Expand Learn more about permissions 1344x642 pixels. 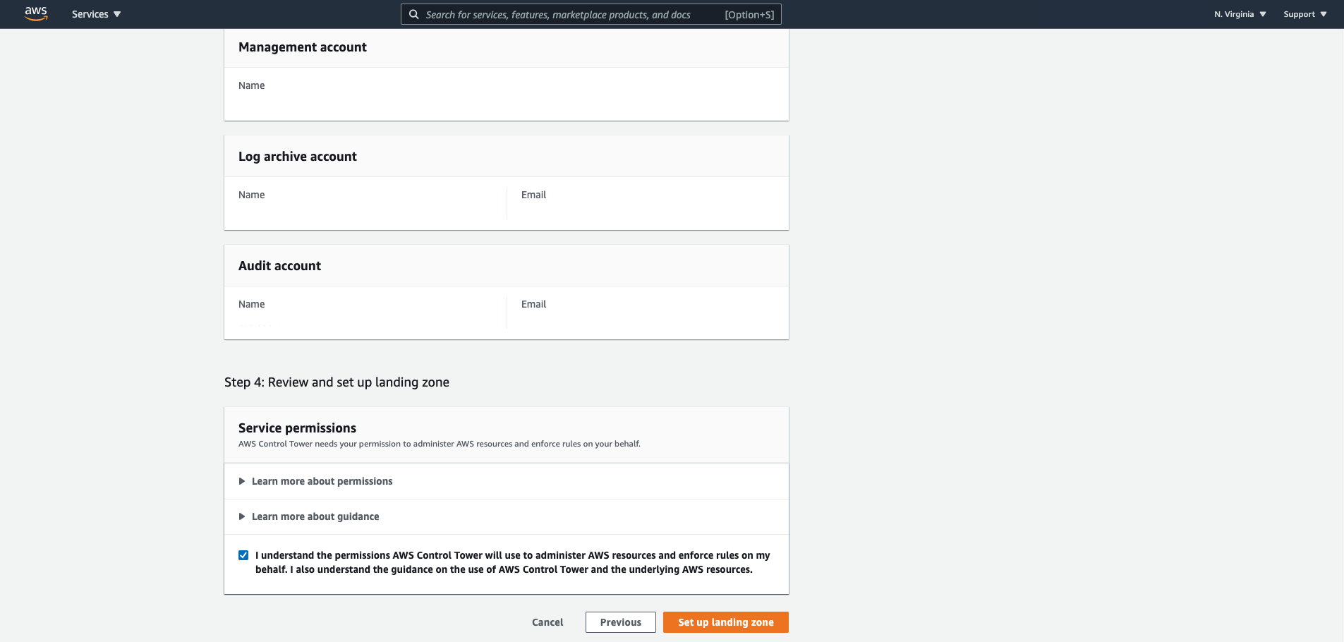tap(315, 481)
